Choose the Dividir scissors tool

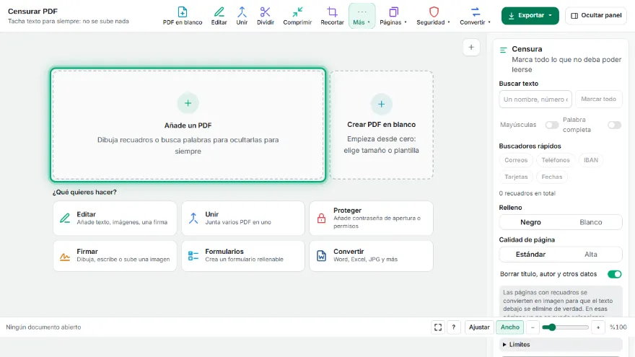266,16
